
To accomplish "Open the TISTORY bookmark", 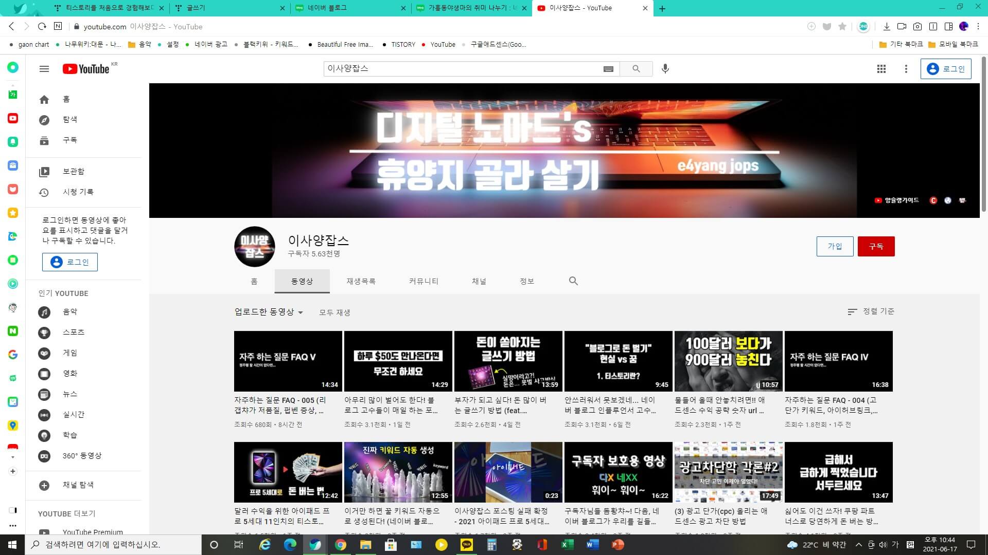I will [x=399, y=45].
